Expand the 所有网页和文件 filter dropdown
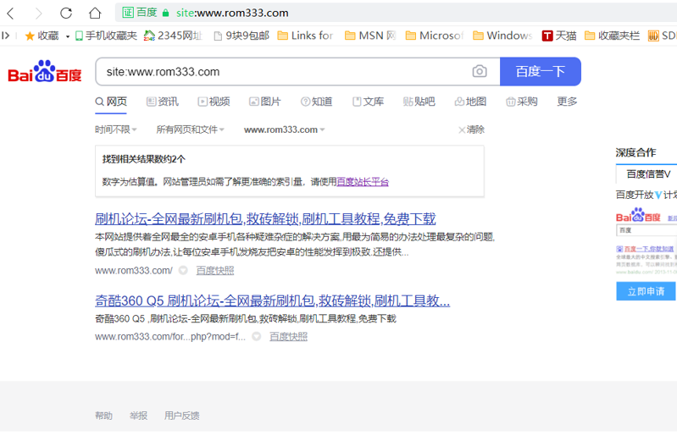 pos(190,130)
